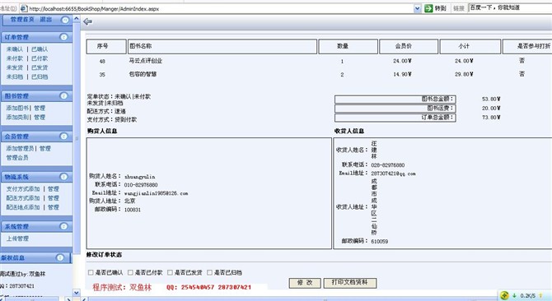Click the green 转到 go icon
The image size is (552, 301).
[x=428, y=8]
